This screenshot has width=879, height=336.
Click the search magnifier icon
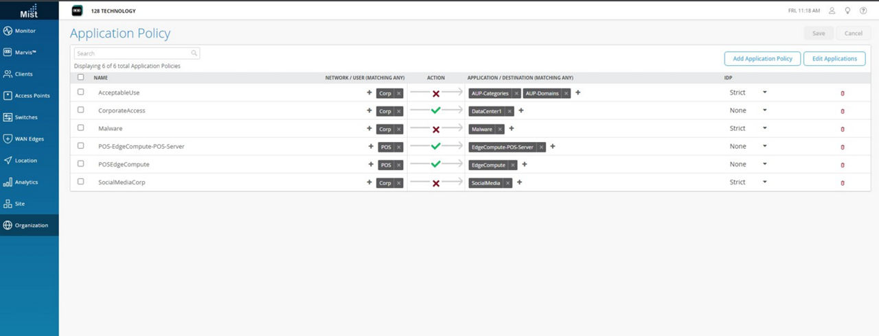point(194,53)
